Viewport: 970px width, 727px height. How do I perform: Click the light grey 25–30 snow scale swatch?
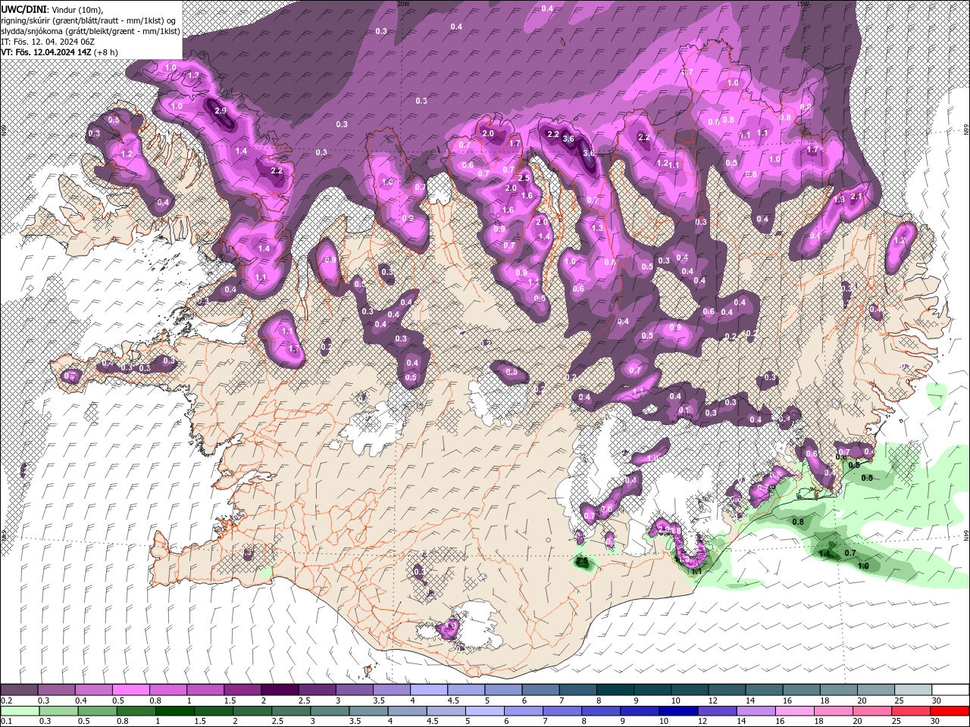[x=912, y=690]
